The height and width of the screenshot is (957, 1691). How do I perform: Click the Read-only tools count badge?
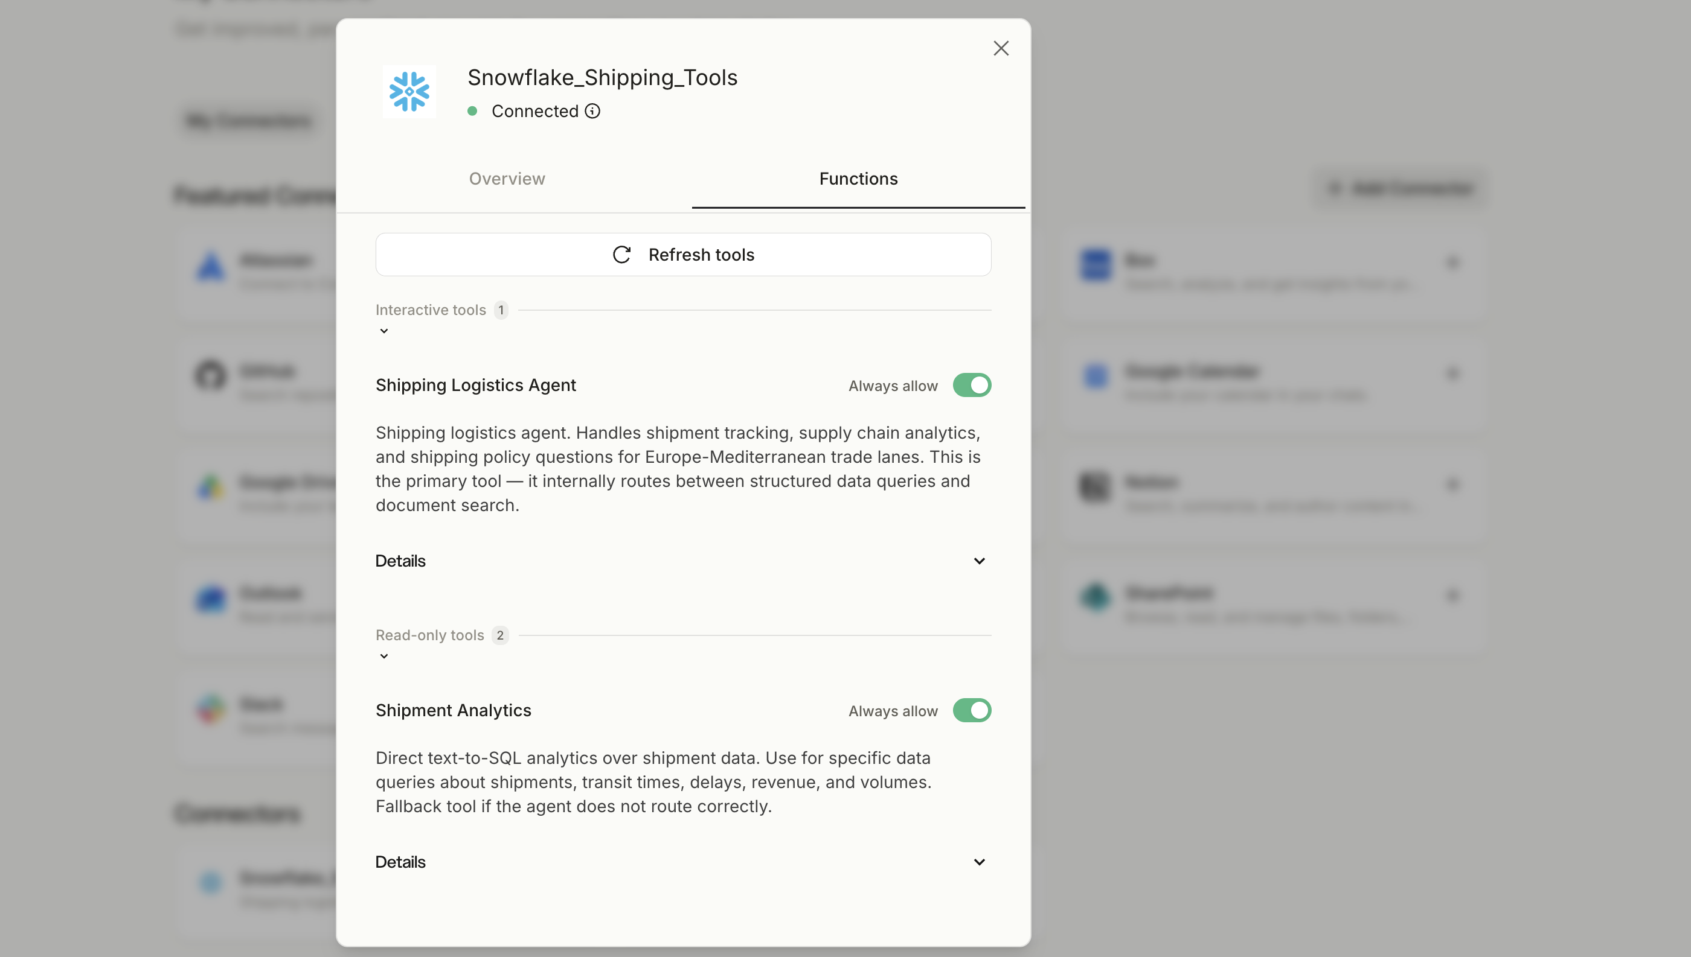tap(501, 635)
